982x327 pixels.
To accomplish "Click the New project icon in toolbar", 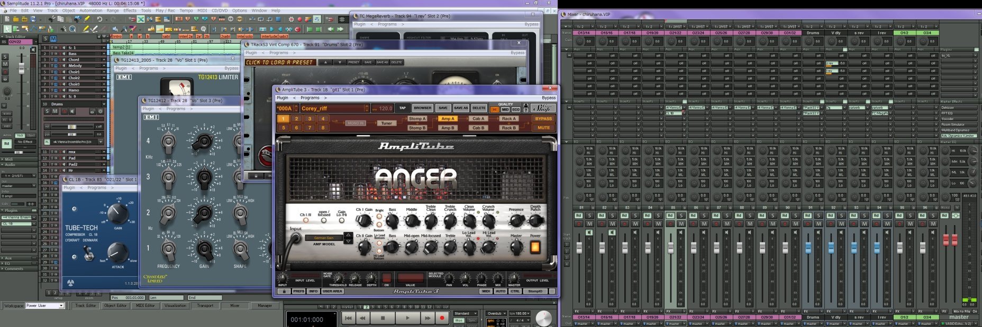I will (7, 19).
